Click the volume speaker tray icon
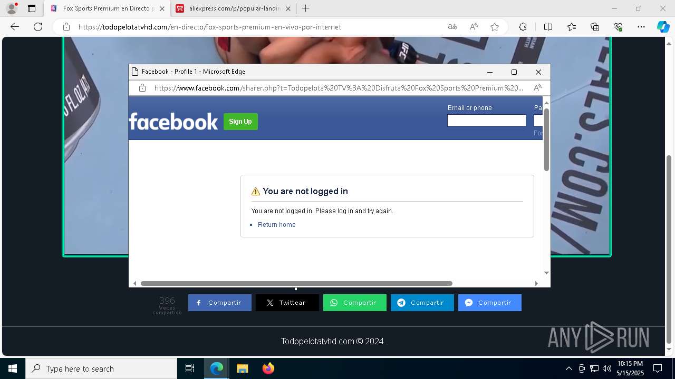This screenshot has width=675, height=379. [607, 368]
